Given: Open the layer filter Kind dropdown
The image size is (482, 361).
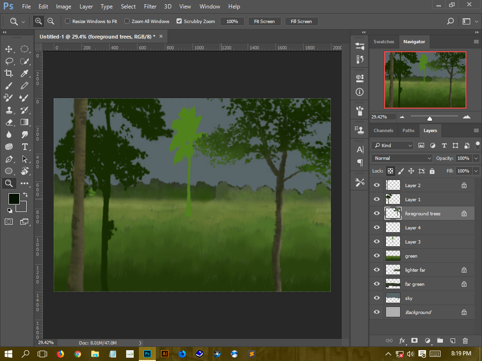Looking at the screenshot, I should coord(392,146).
